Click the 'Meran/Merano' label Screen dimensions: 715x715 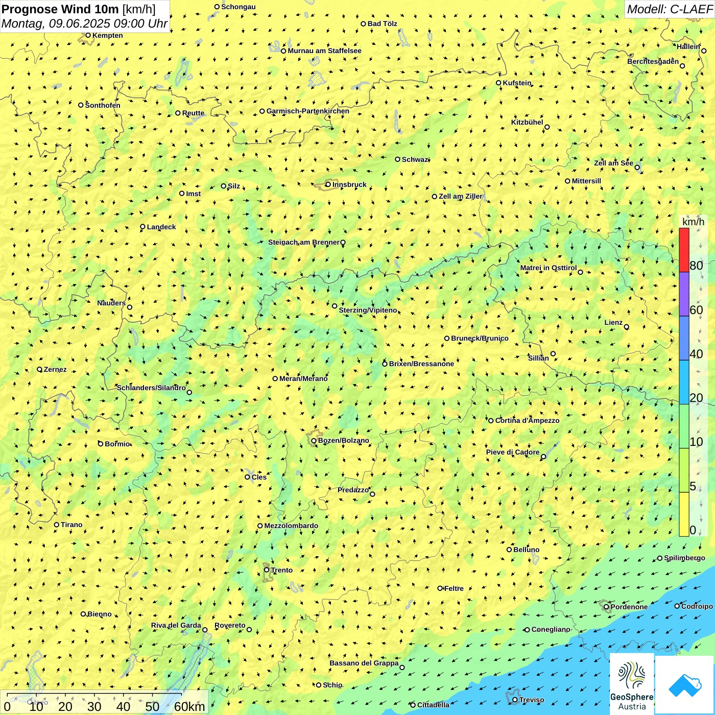[303, 378]
